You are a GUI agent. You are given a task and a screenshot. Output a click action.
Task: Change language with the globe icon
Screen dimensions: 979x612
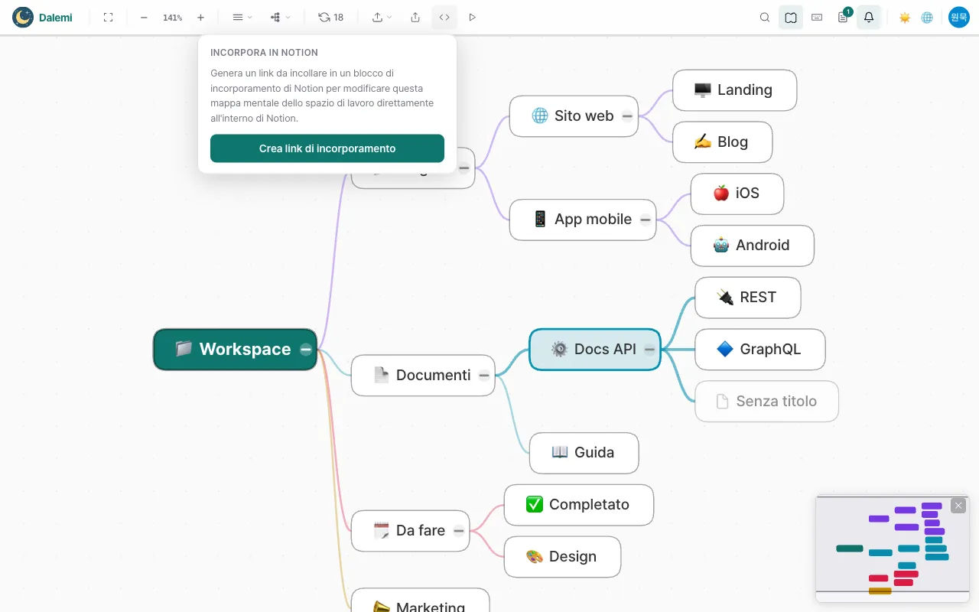927,17
